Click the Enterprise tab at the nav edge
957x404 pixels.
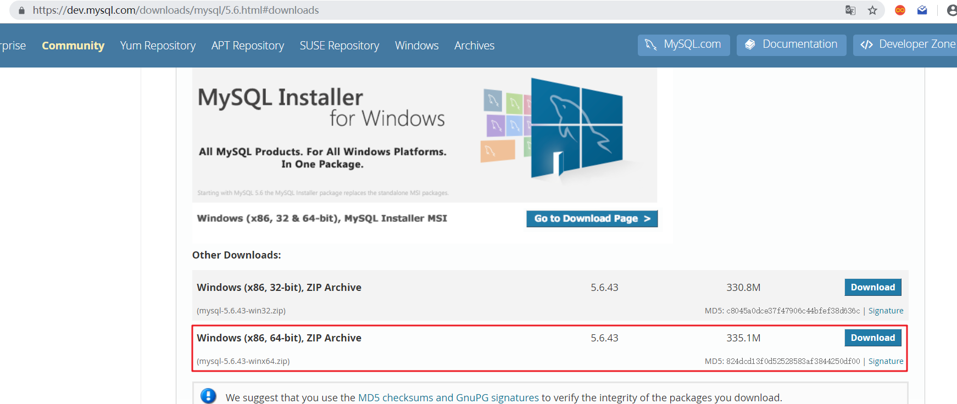pyautogui.click(x=13, y=46)
